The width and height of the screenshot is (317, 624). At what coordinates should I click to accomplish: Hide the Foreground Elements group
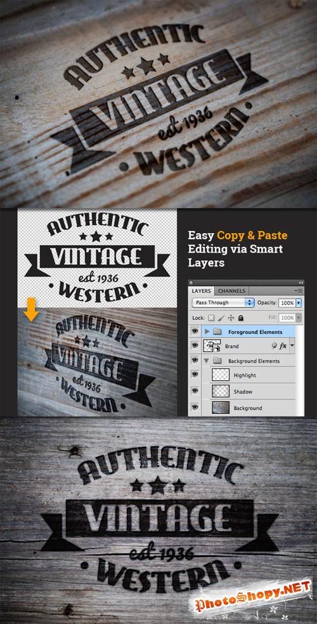point(195,331)
